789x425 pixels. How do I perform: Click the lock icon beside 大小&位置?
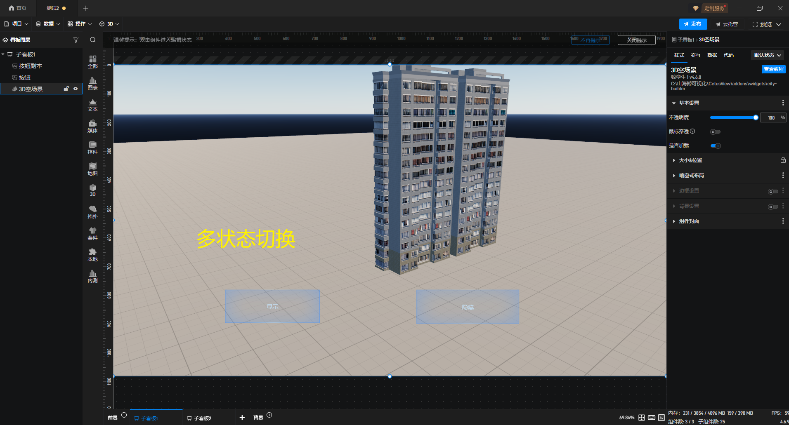pyautogui.click(x=783, y=160)
